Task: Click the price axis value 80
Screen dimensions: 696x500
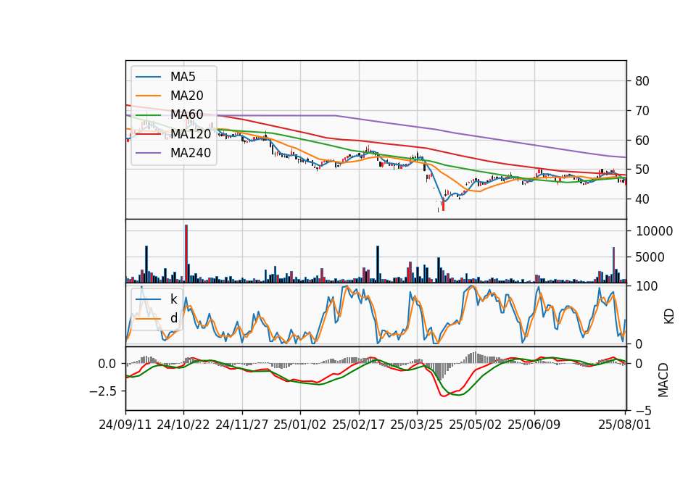Action: [x=642, y=81]
